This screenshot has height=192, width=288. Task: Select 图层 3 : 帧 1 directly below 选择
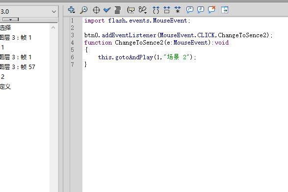click(x=16, y=38)
